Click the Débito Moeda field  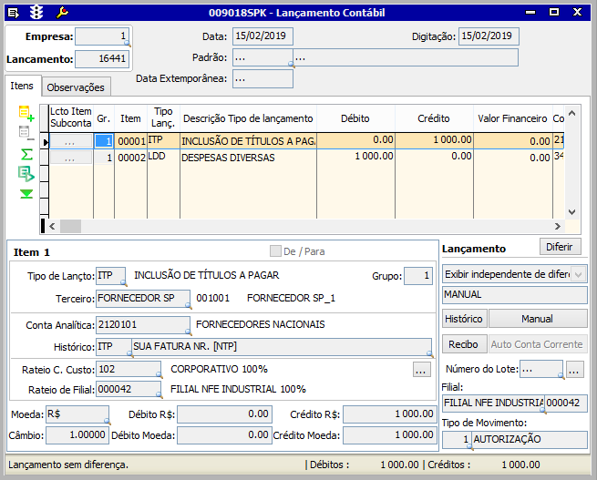(224, 435)
